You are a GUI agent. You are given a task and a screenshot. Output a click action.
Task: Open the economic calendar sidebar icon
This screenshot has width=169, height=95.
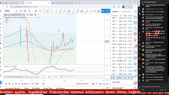click(135, 23)
